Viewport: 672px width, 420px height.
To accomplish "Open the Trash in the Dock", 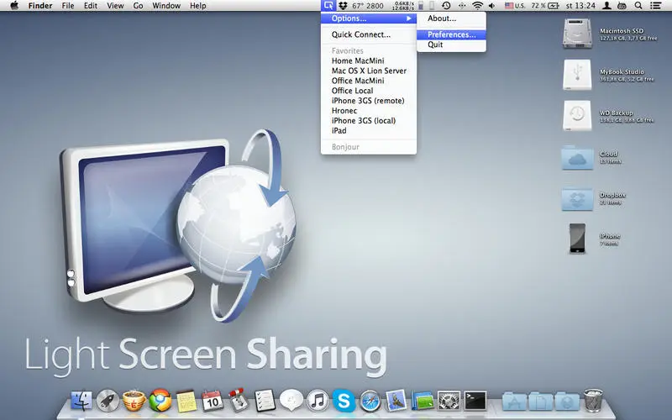I will tap(593, 401).
